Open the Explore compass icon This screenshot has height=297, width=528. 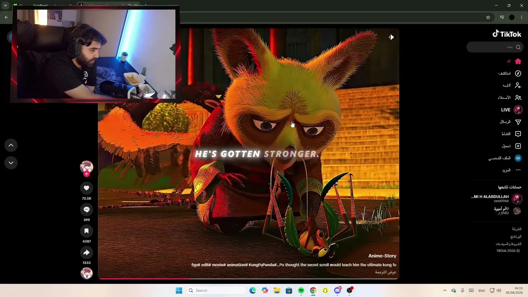click(x=518, y=73)
